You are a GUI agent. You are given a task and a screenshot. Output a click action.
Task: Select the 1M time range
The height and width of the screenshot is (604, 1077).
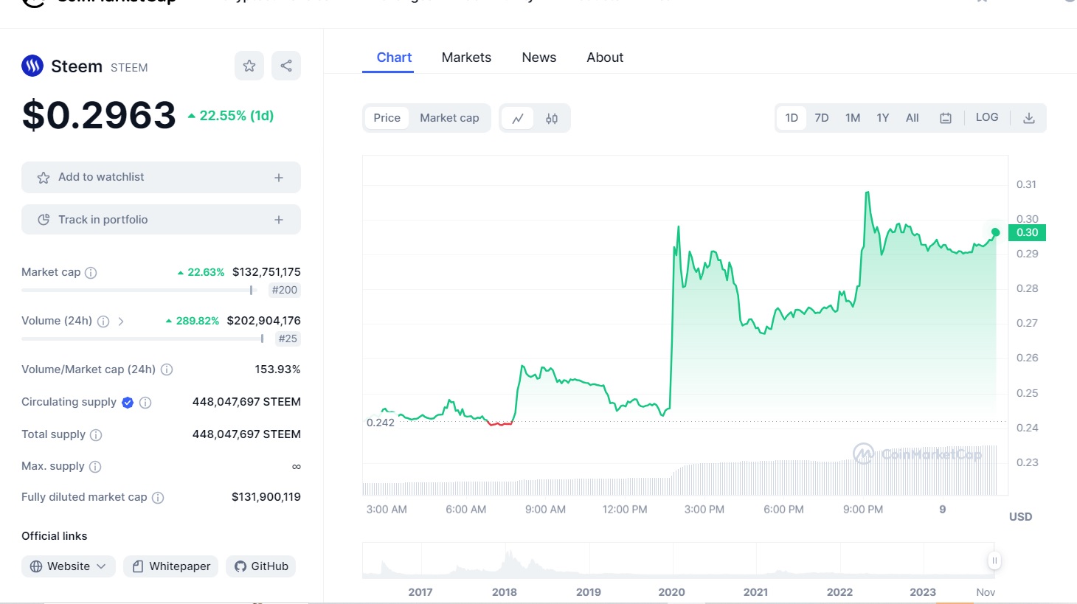(853, 118)
